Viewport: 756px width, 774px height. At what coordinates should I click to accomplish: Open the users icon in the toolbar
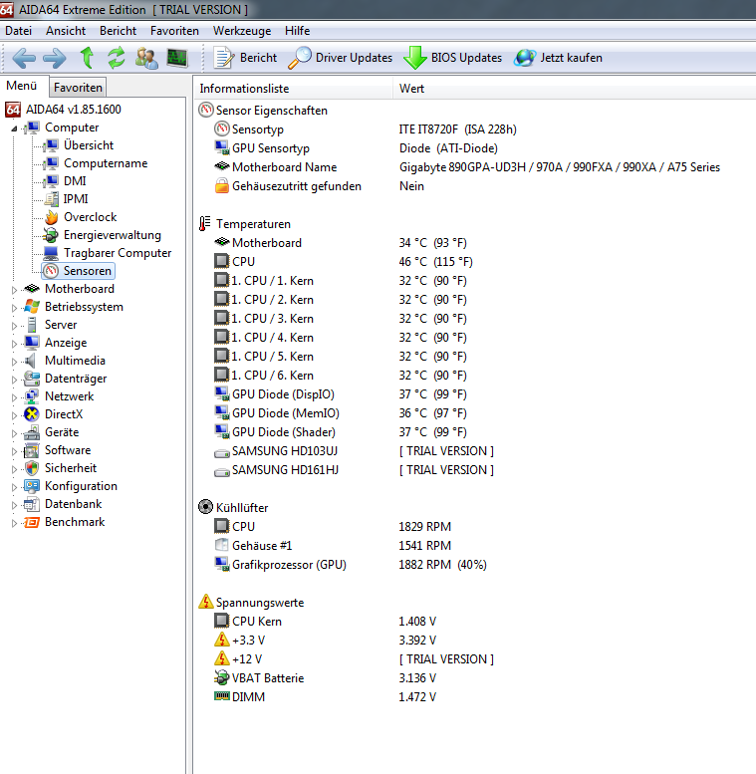click(146, 58)
